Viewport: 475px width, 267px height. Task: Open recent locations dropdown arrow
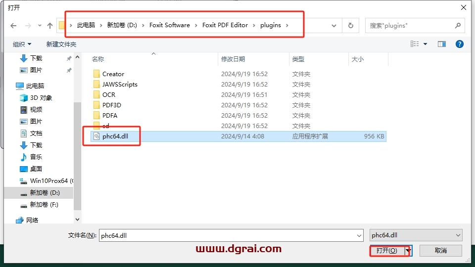click(x=40, y=26)
